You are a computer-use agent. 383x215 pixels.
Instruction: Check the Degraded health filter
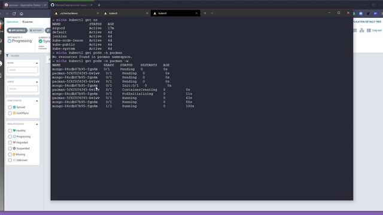[x=10, y=143]
